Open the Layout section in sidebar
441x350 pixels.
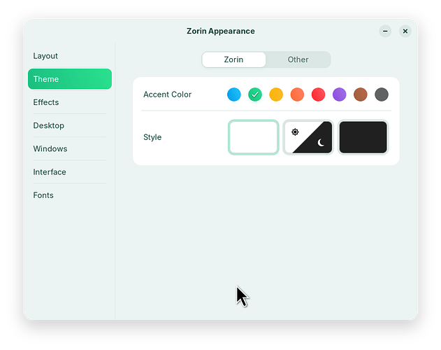click(70, 56)
